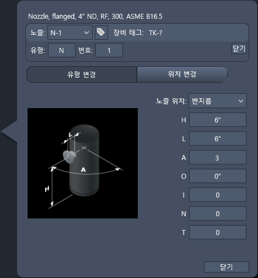Click the O offset input field
This screenshot has height=278, width=258.
(x=218, y=176)
